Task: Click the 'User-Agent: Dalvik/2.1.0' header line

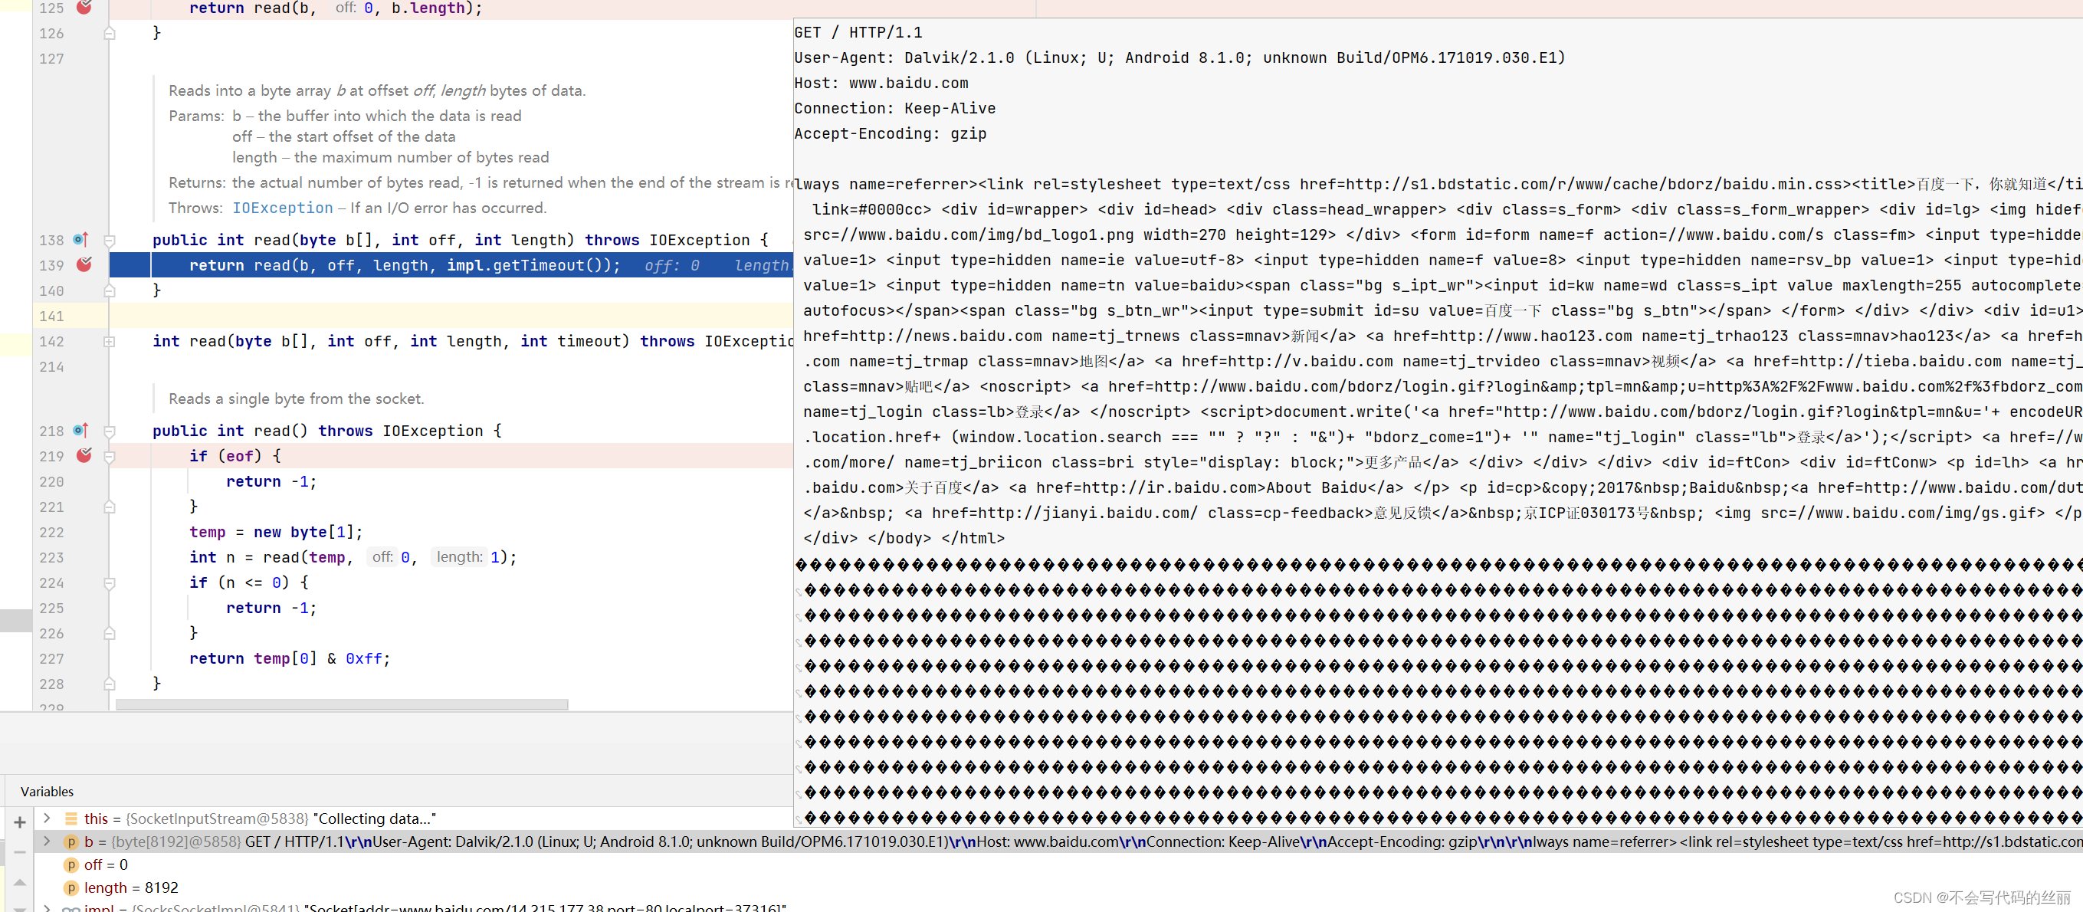Action: click(1179, 57)
